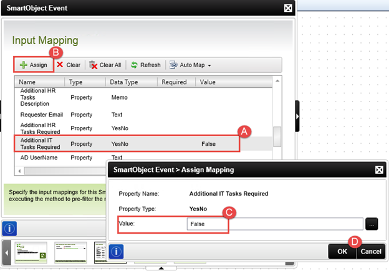This screenshot has width=389, height=271.
Task: Click Clear All in the toolbar
Action: [x=105, y=65]
